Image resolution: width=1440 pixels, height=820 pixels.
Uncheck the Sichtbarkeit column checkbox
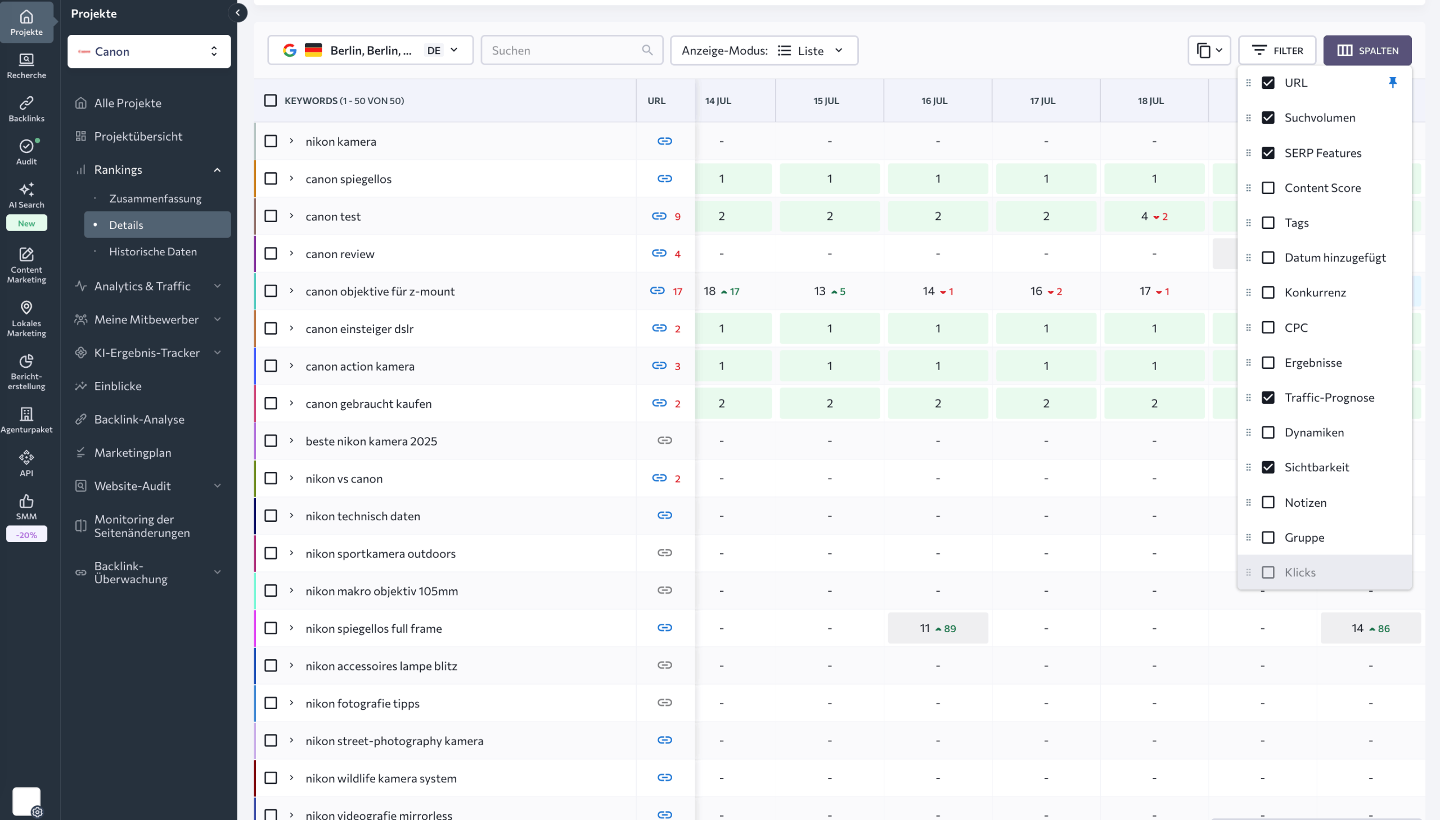1268,467
